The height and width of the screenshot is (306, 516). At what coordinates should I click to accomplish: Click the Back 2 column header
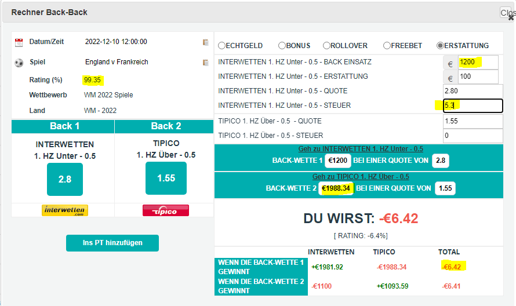pos(164,126)
